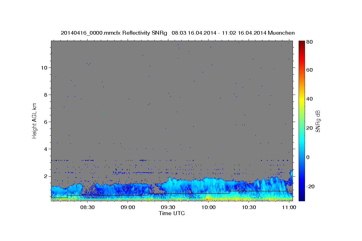The width and height of the screenshot is (362, 241).
Task: Click the SNRg color scale bar
Action: click(x=302, y=121)
